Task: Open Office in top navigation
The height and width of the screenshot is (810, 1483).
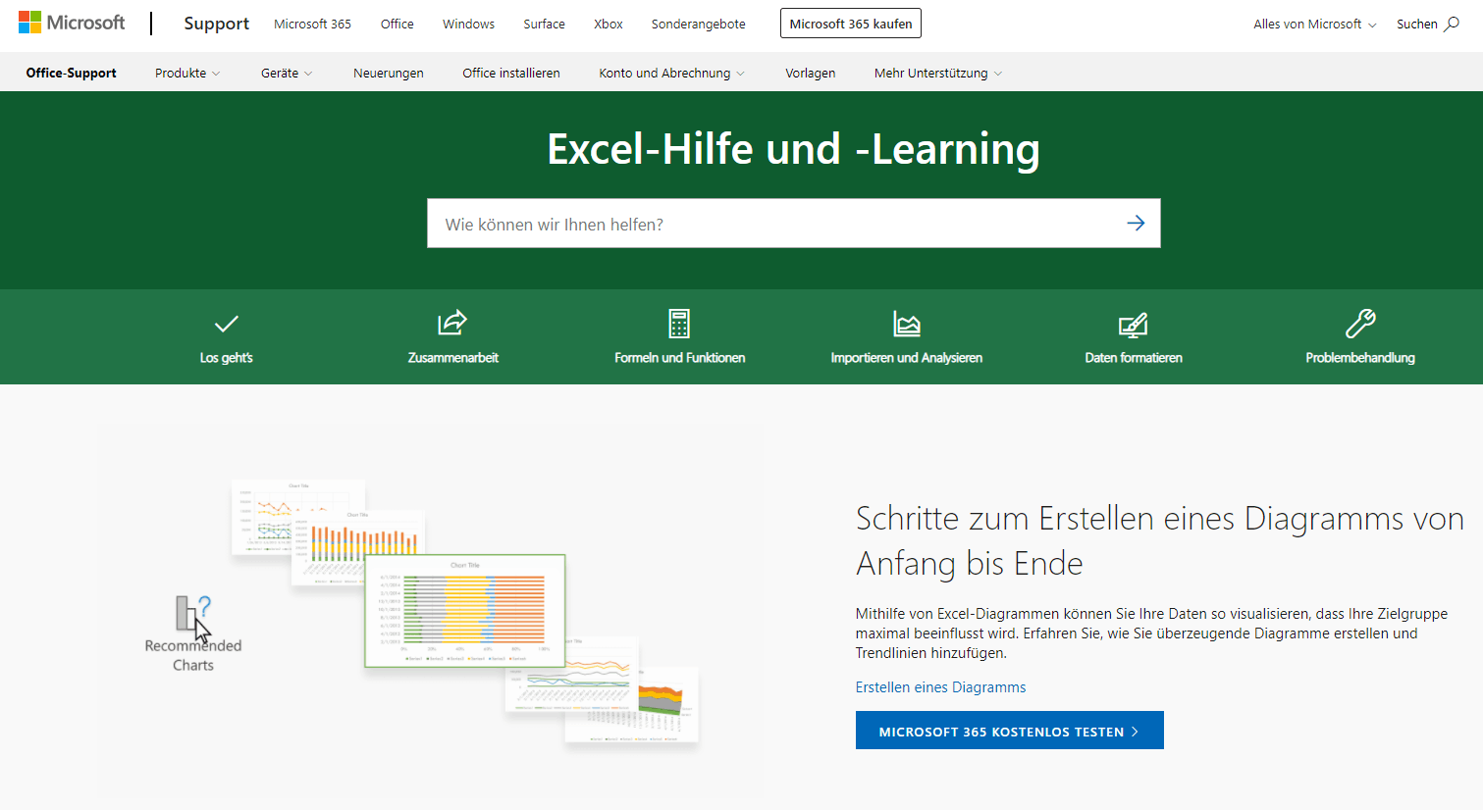Action: pos(397,25)
